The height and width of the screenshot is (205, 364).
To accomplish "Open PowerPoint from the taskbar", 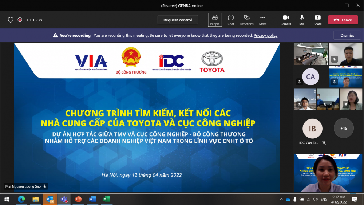I will coord(78,199).
